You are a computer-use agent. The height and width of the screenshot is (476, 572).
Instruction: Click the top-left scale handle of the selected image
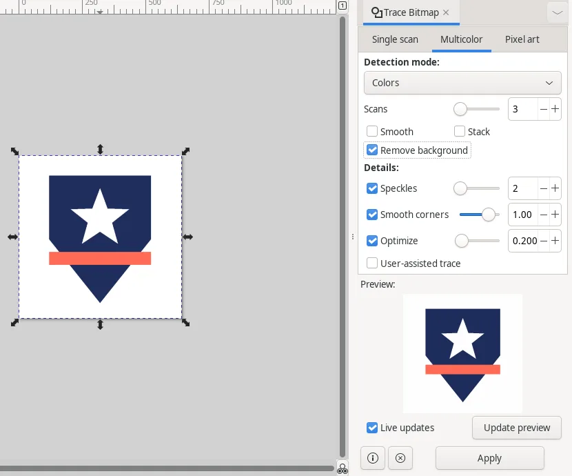[x=14, y=151]
